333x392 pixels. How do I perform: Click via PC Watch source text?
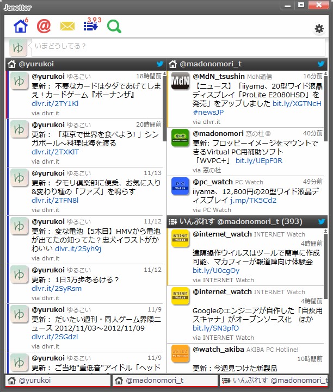point(212,210)
